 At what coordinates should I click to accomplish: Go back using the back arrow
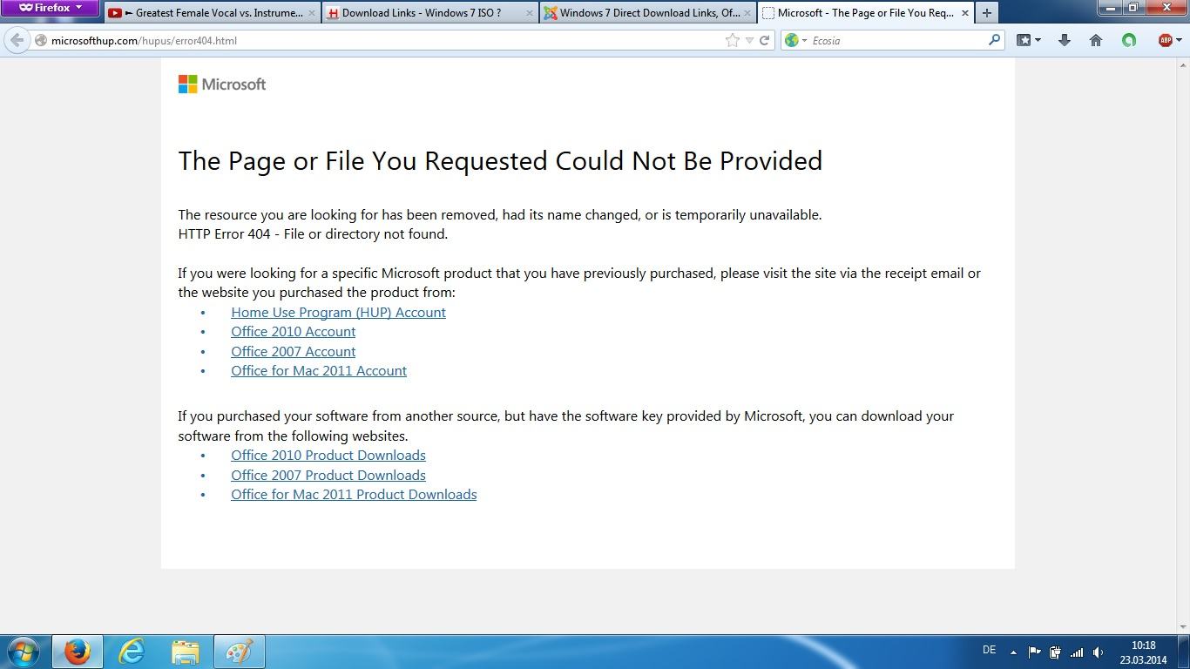point(17,40)
